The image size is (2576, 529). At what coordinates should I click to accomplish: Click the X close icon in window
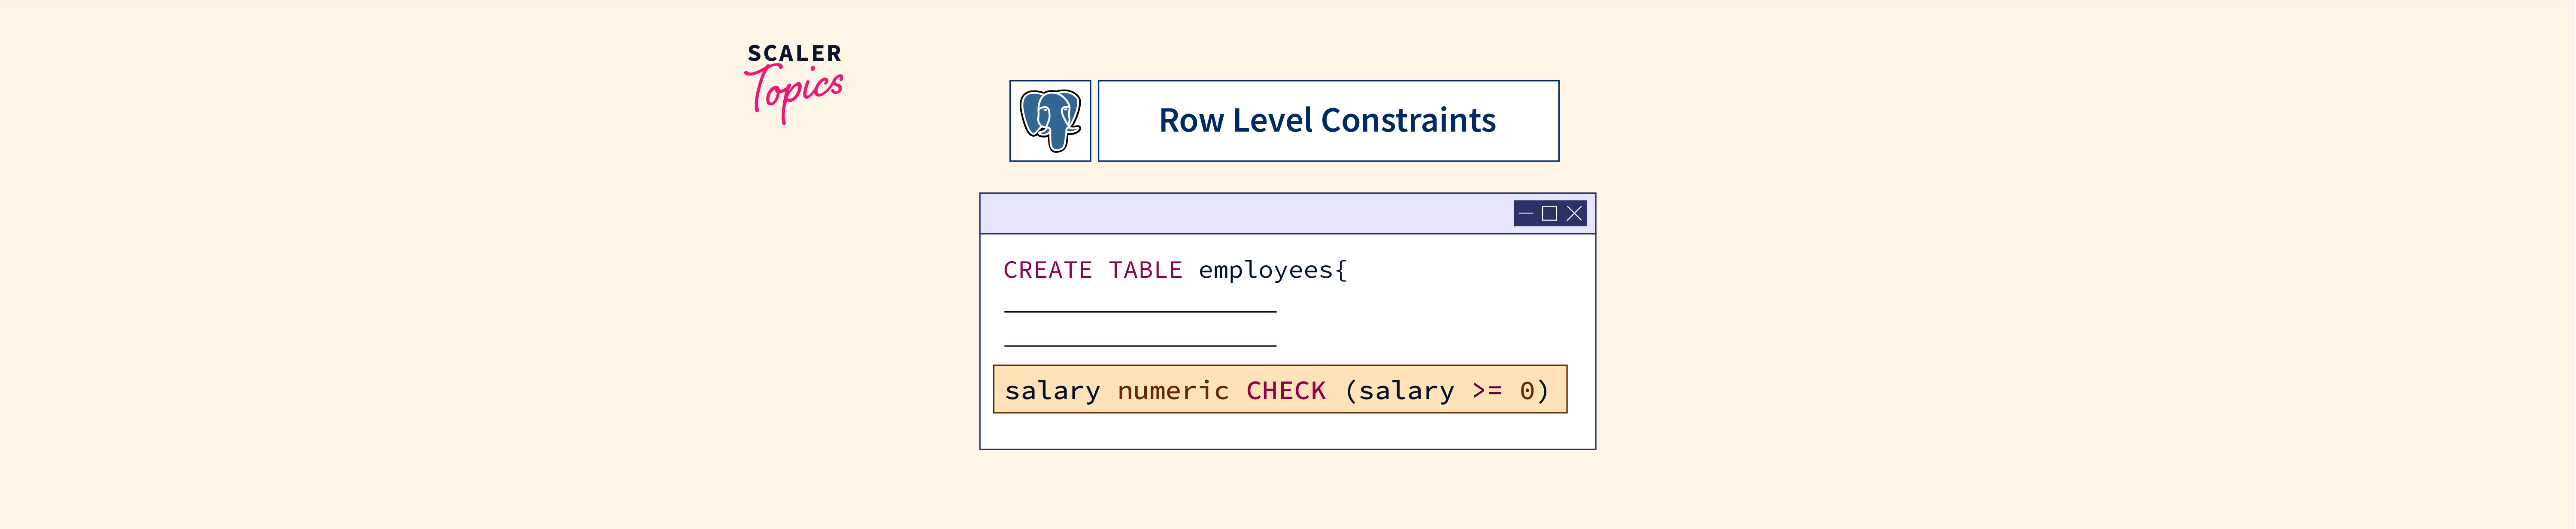tap(1574, 213)
